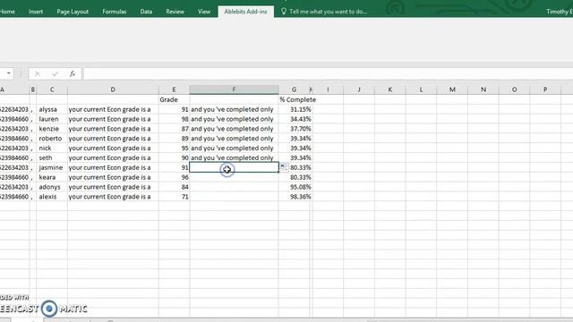Select the name cell adonys

[52, 187]
